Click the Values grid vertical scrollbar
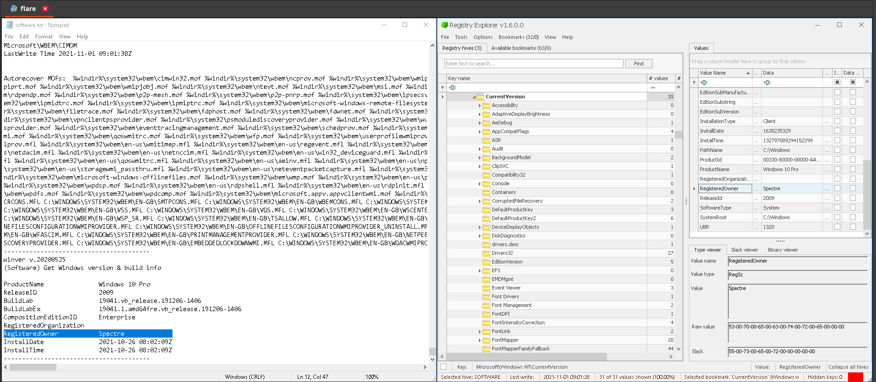This screenshot has width=876, height=382. 867,195
